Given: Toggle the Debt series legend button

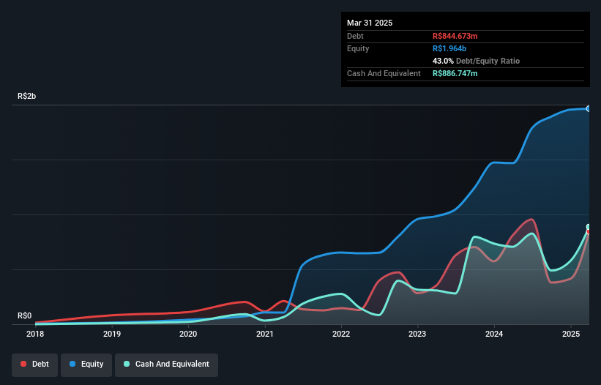Looking at the screenshot, I should click(x=35, y=365).
